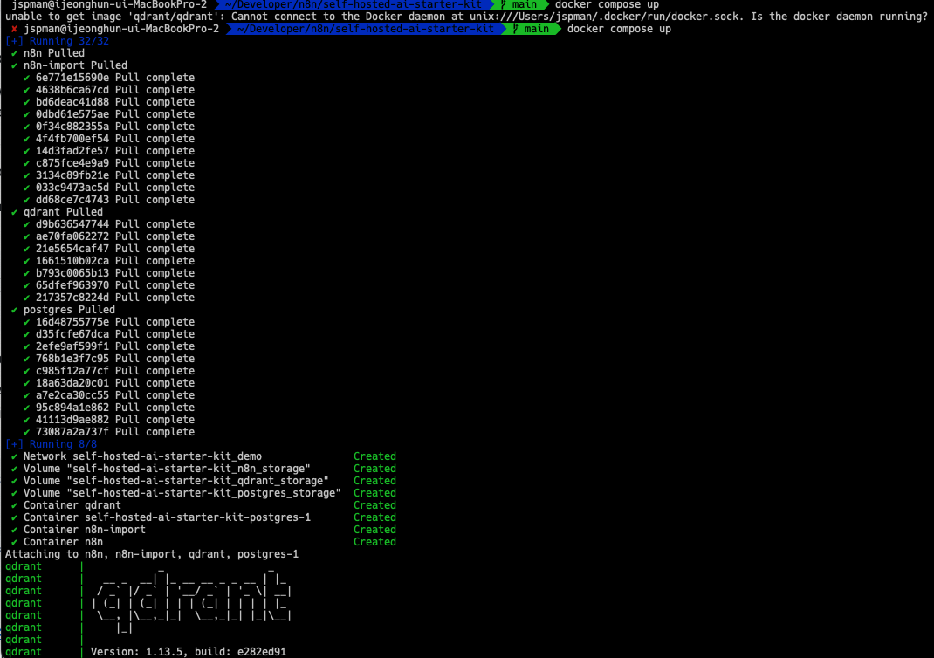Click the qdrant_storage volume name
This screenshot has width=934, height=658.
pos(197,481)
